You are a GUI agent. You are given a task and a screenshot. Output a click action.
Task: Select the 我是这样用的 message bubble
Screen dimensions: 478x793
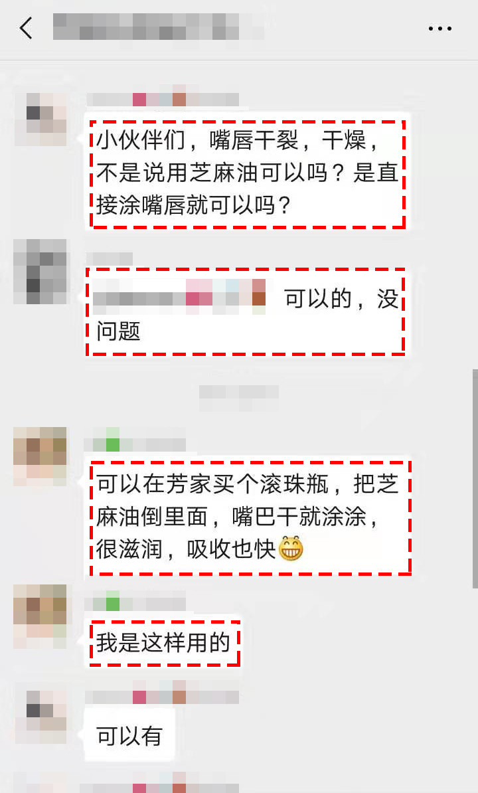pyautogui.click(x=164, y=643)
